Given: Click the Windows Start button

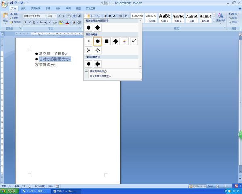Looking at the screenshot, I should pos(9,191).
